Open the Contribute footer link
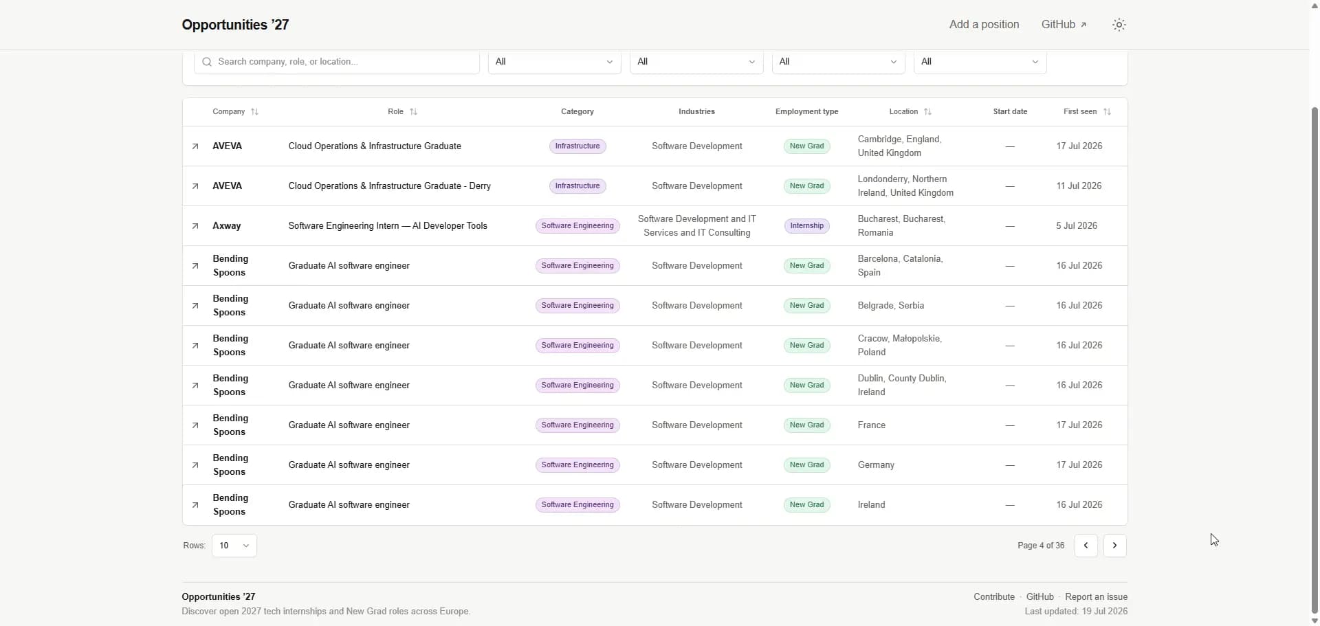 click(x=994, y=597)
